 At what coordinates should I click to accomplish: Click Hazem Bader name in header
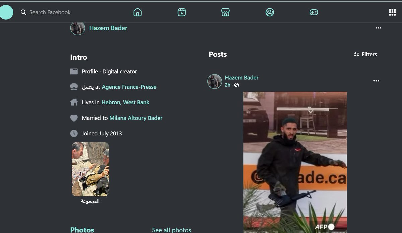(108, 28)
